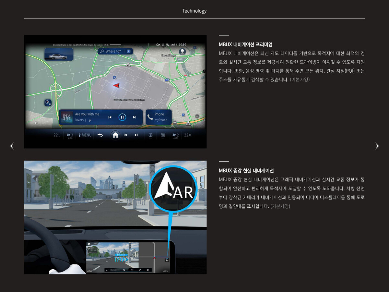Click the 'MBUX 내비게이션 프리미엄' heading
The image size is (389, 292).
coord(246,44)
